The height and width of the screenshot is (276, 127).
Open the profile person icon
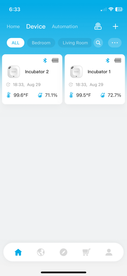pyautogui.click(x=109, y=252)
